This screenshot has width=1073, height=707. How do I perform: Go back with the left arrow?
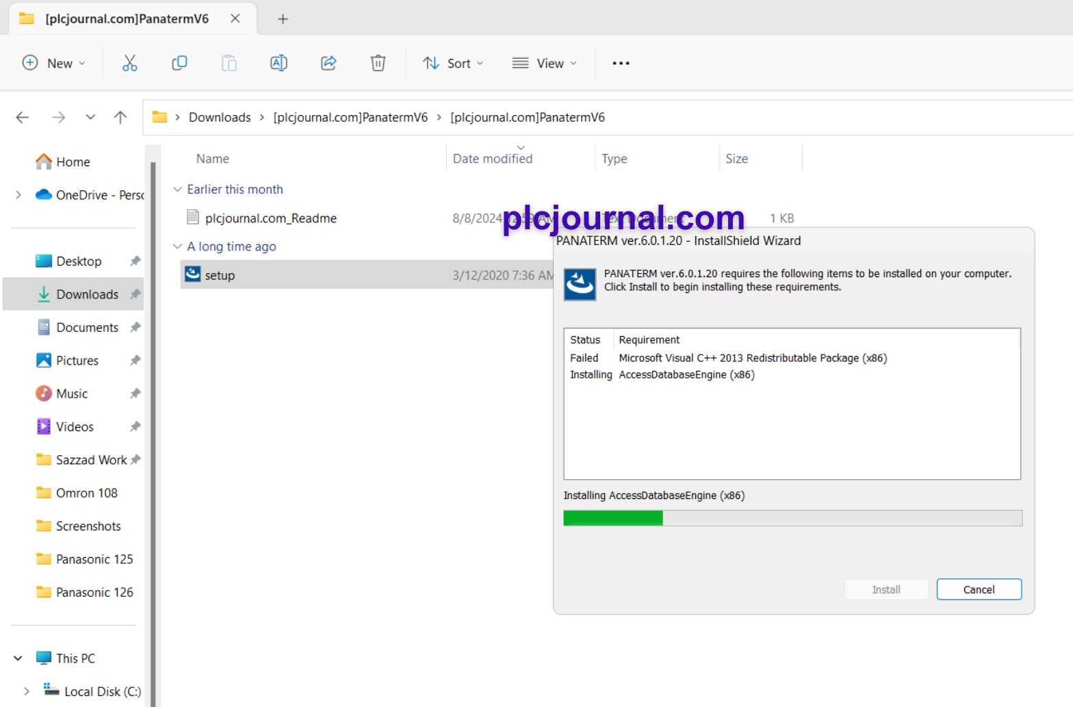pyautogui.click(x=23, y=118)
